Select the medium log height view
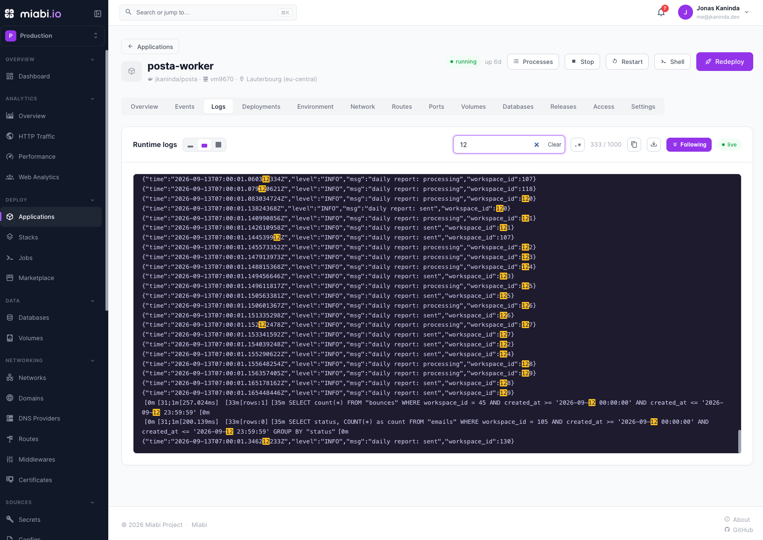 coord(204,145)
